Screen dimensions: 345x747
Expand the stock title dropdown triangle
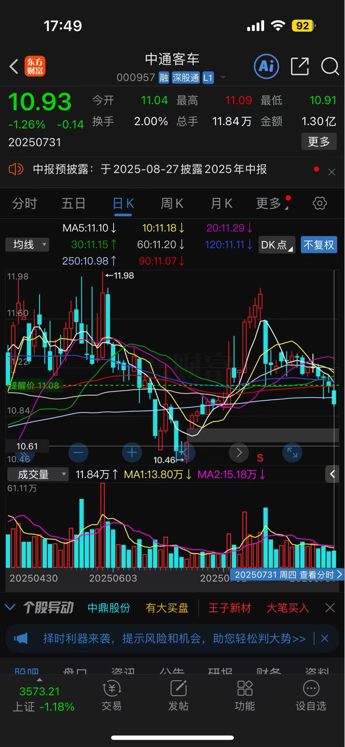(223, 78)
